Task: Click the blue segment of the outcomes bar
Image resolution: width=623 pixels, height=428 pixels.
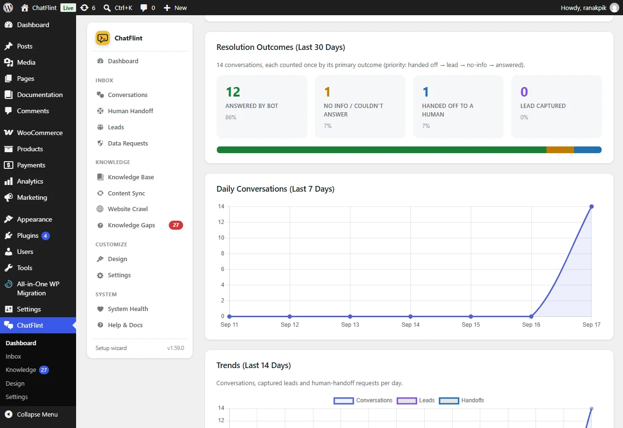Action: (588, 150)
